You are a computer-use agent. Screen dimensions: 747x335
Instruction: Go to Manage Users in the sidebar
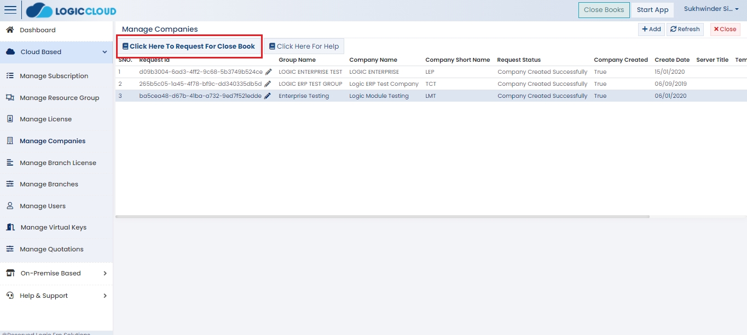coord(42,206)
